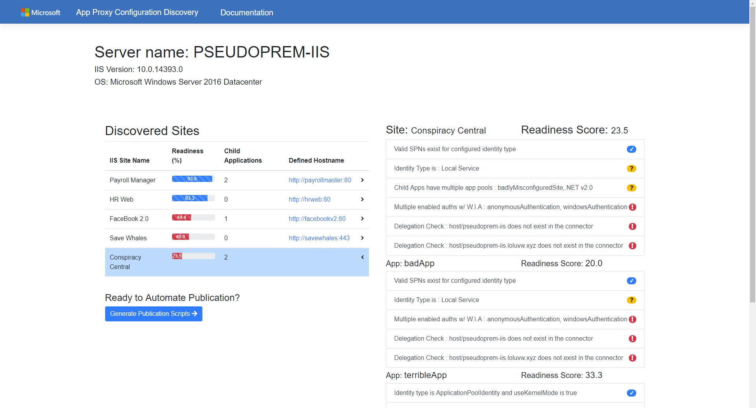Open the http://savewhales:443 link
This screenshot has height=408, width=756.
pyautogui.click(x=319, y=238)
